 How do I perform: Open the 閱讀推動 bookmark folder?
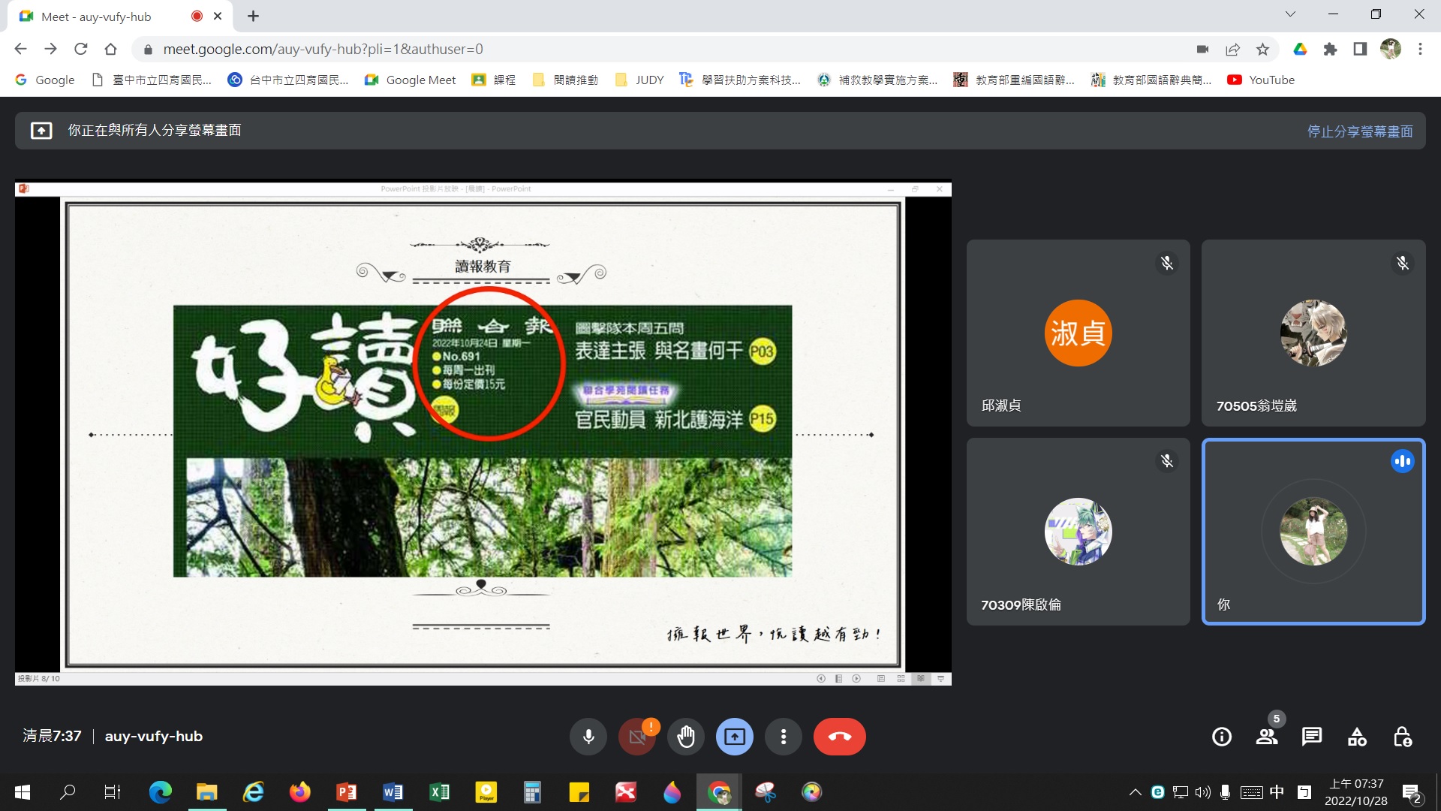point(565,80)
